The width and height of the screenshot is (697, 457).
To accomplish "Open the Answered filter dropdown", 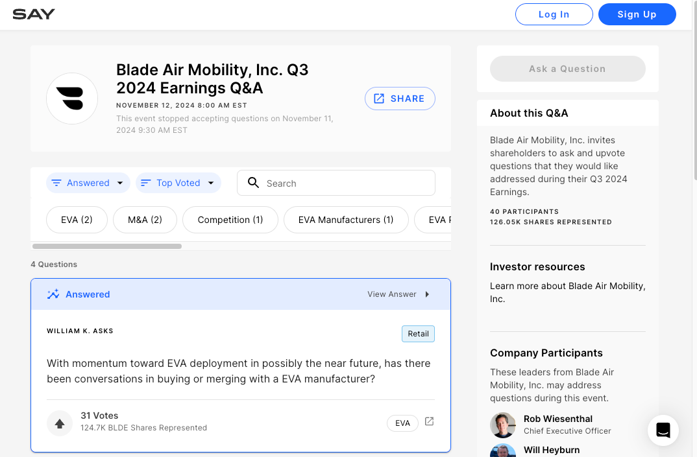I will [x=88, y=183].
